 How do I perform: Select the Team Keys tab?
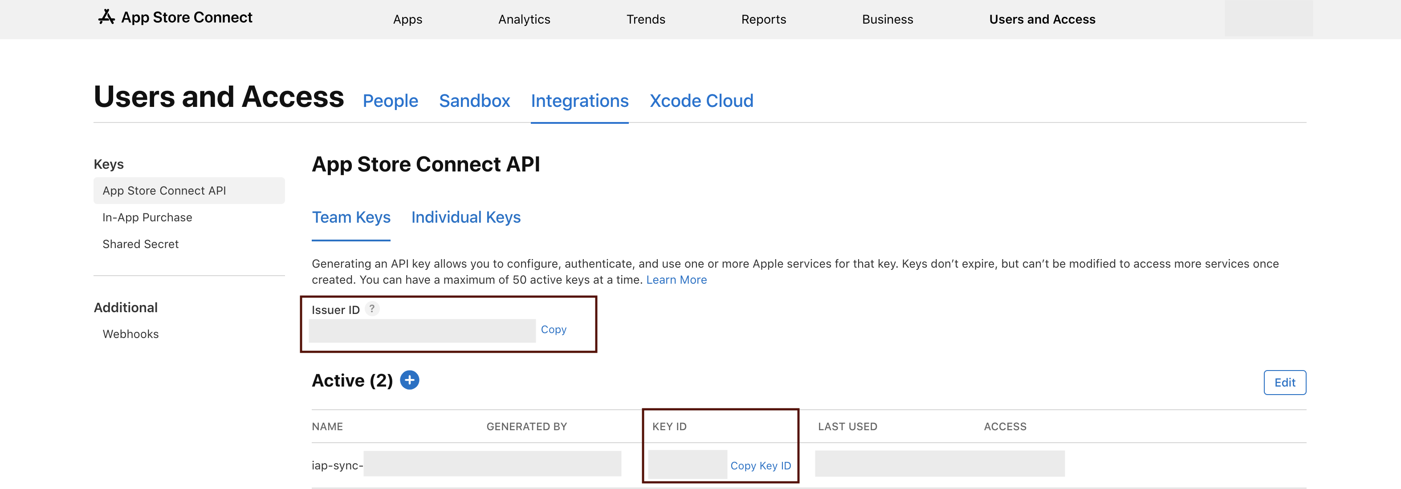point(351,217)
